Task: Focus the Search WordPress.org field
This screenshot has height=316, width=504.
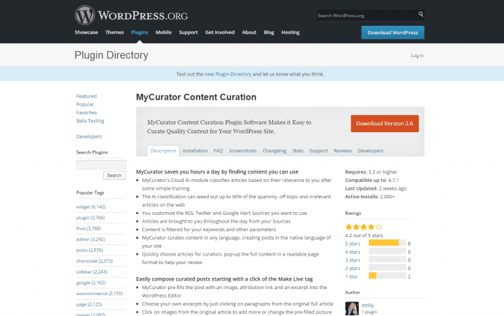Action: point(365,15)
